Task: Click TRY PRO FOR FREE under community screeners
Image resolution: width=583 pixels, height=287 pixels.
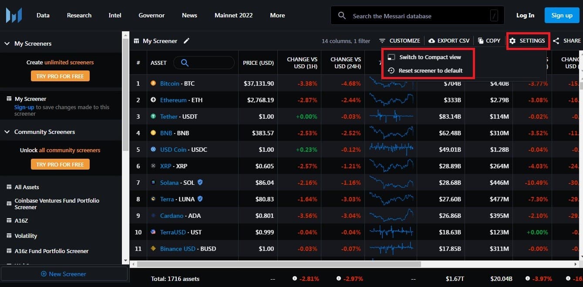Action: point(60,164)
